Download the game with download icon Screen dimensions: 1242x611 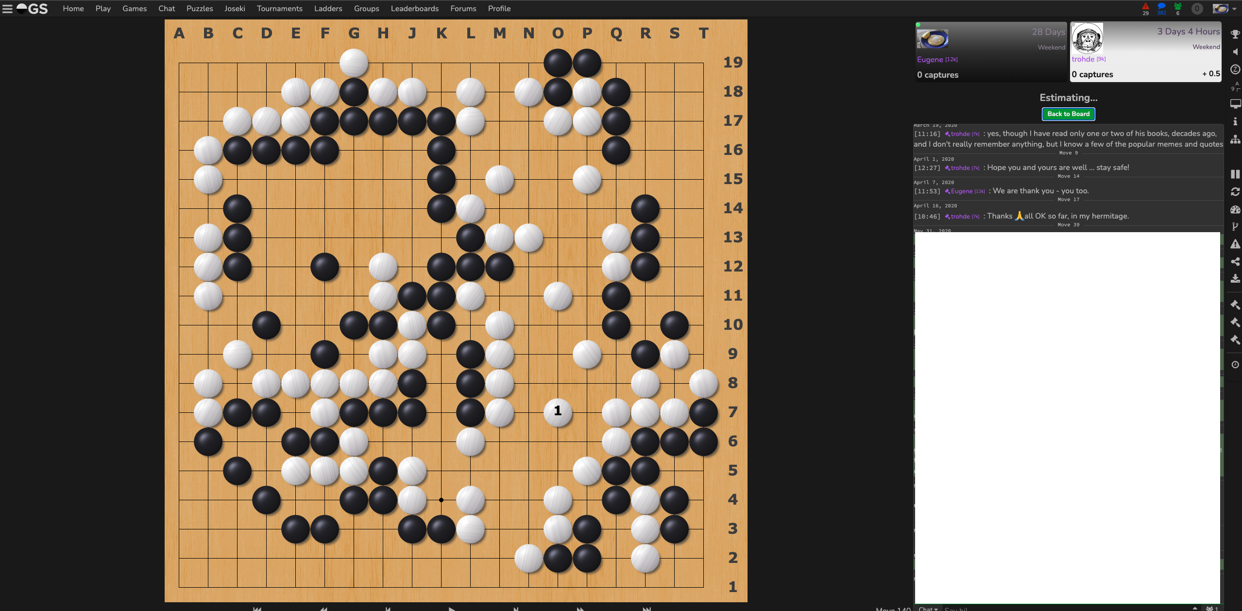click(1235, 279)
